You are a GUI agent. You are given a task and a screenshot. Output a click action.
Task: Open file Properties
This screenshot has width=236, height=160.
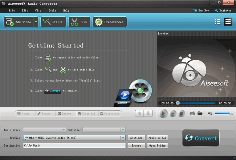[x=110, y=114]
